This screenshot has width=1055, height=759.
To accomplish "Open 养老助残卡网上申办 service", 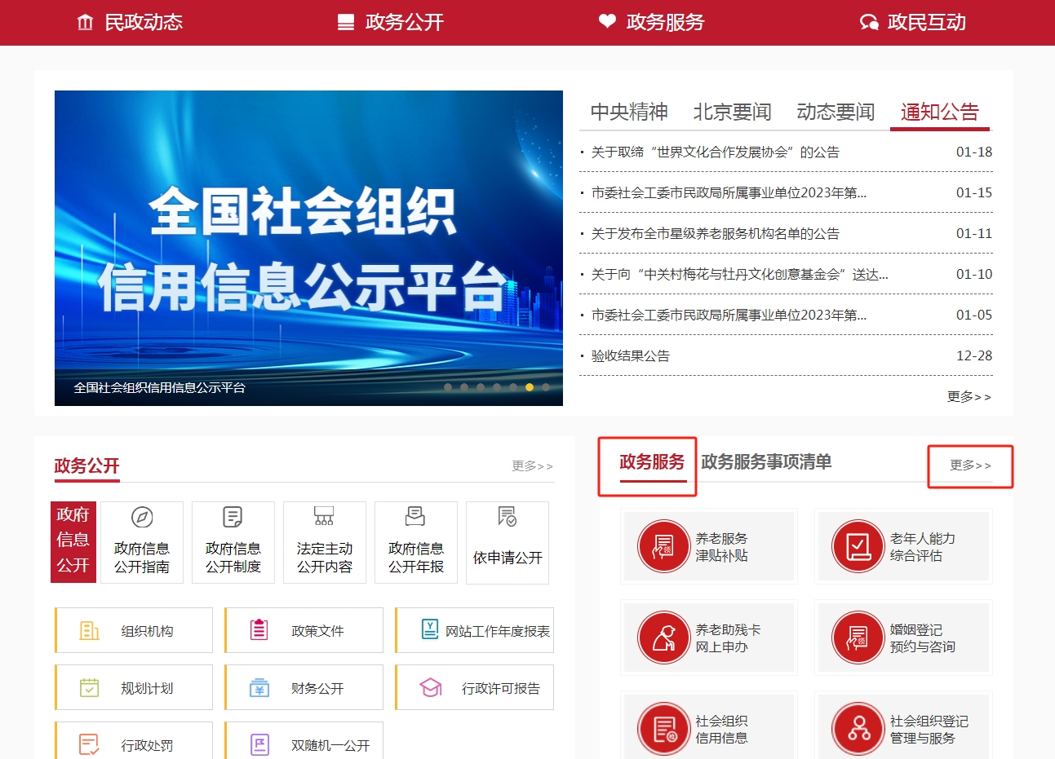I will (x=708, y=638).
